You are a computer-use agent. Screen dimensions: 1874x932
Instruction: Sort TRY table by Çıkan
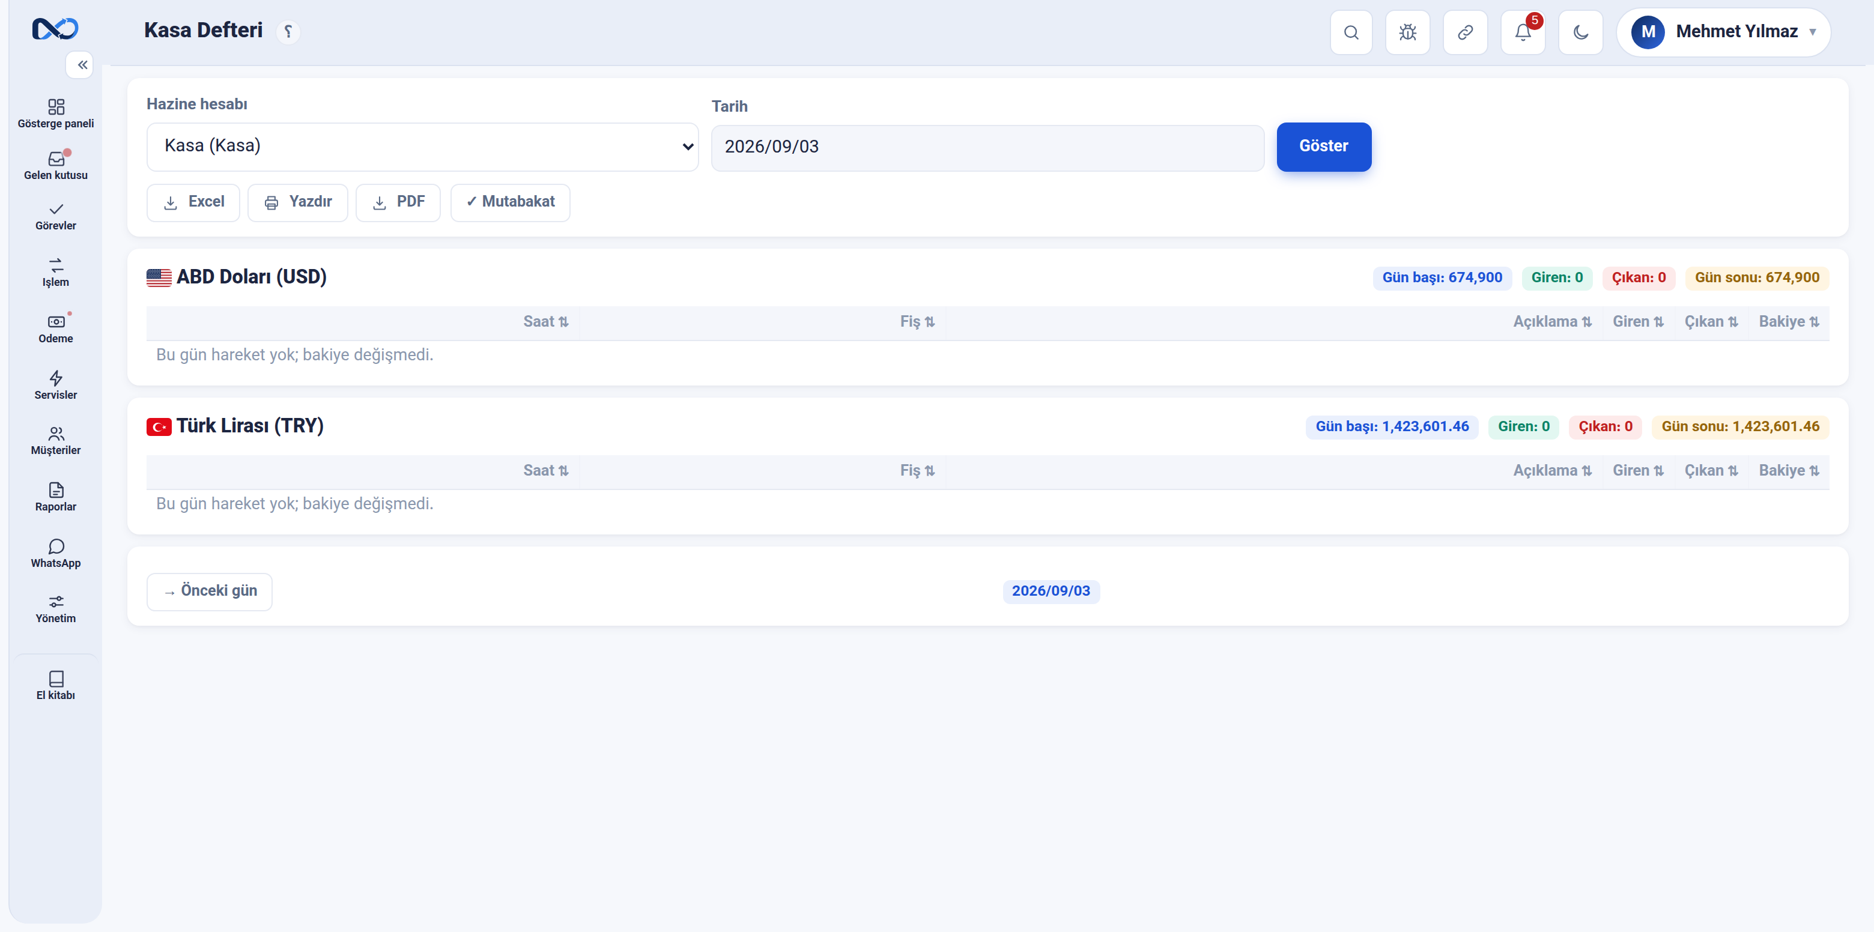[x=1711, y=471]
